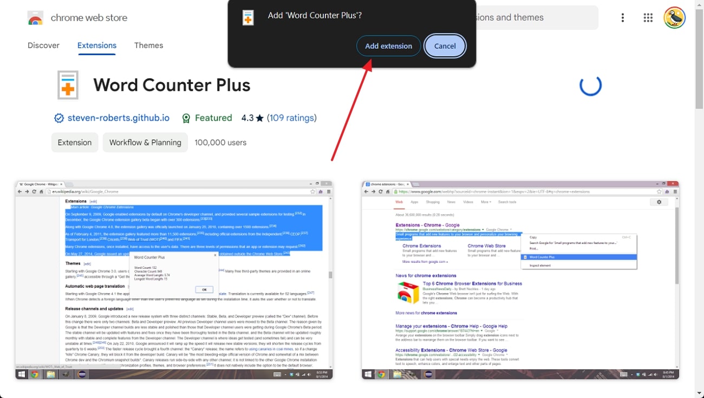Open the Wikipedia word count screenshot thumbnail

click(174, 280)
